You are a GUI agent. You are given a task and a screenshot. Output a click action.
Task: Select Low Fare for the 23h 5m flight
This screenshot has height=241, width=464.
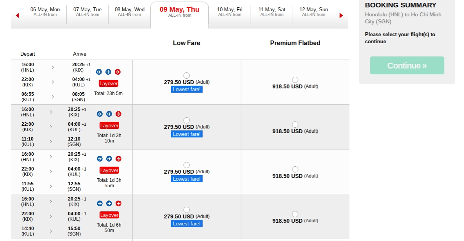pos(186,76)
